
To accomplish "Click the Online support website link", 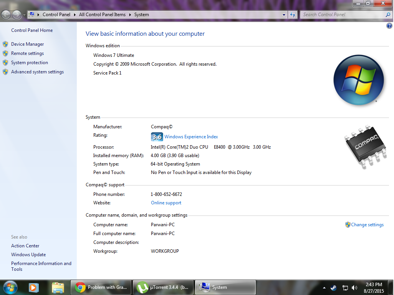I will pos(166,203).
